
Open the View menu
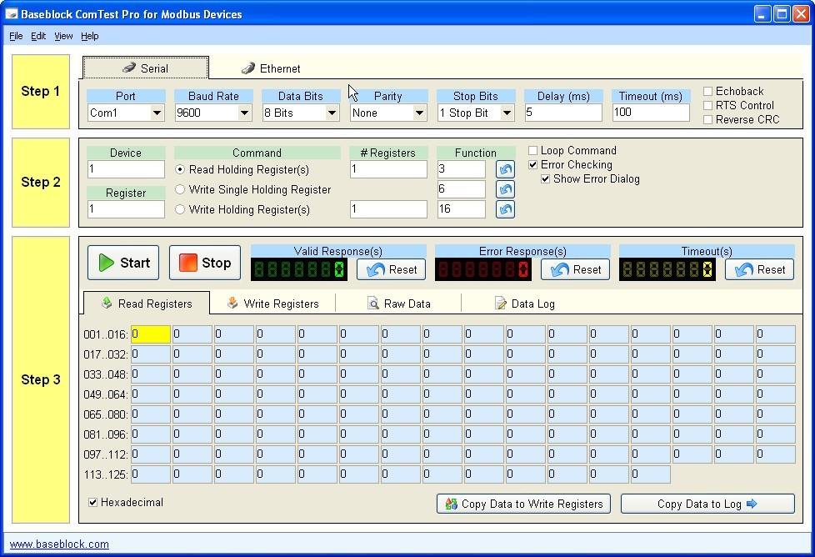coord(63,36)
